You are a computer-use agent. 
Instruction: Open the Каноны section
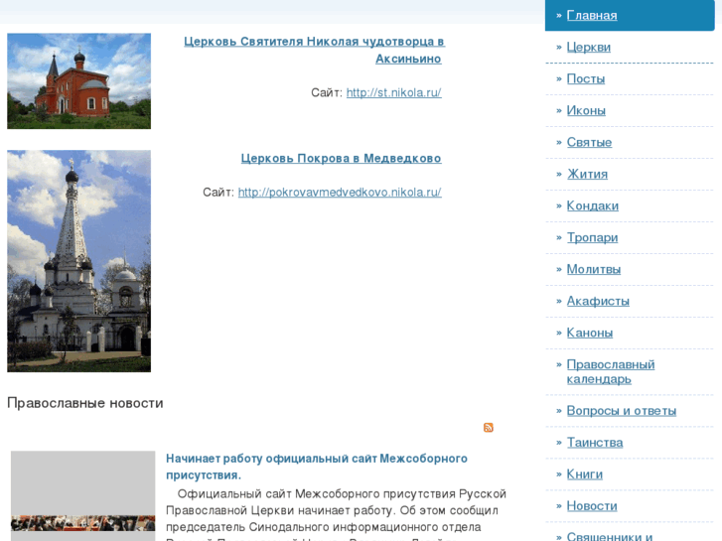point(590,333)
